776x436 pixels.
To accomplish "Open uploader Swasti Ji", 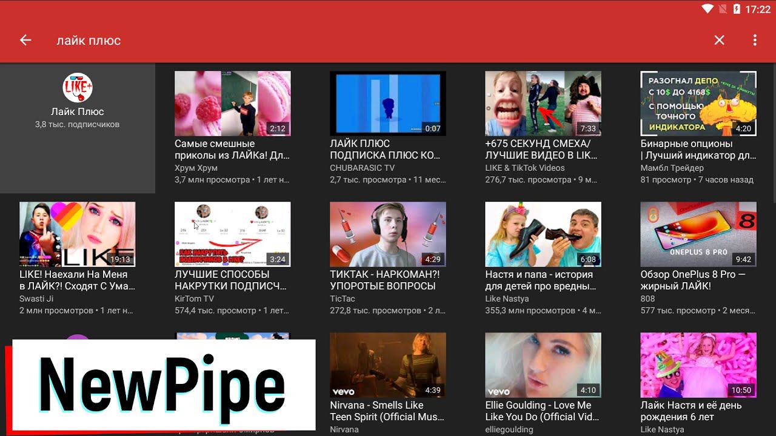I will point(36,299).
